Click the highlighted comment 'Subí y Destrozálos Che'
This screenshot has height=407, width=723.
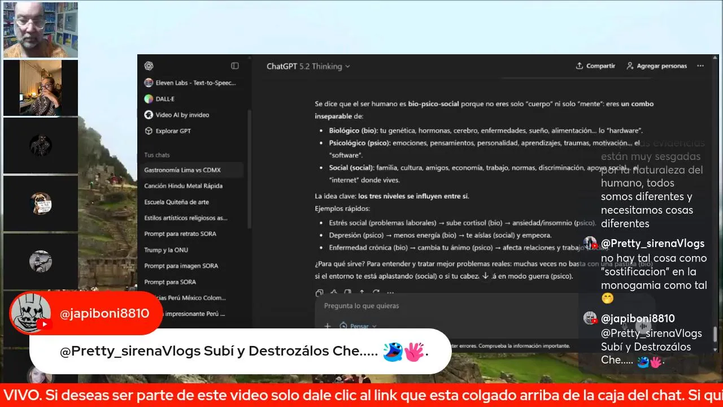point(240,351)
